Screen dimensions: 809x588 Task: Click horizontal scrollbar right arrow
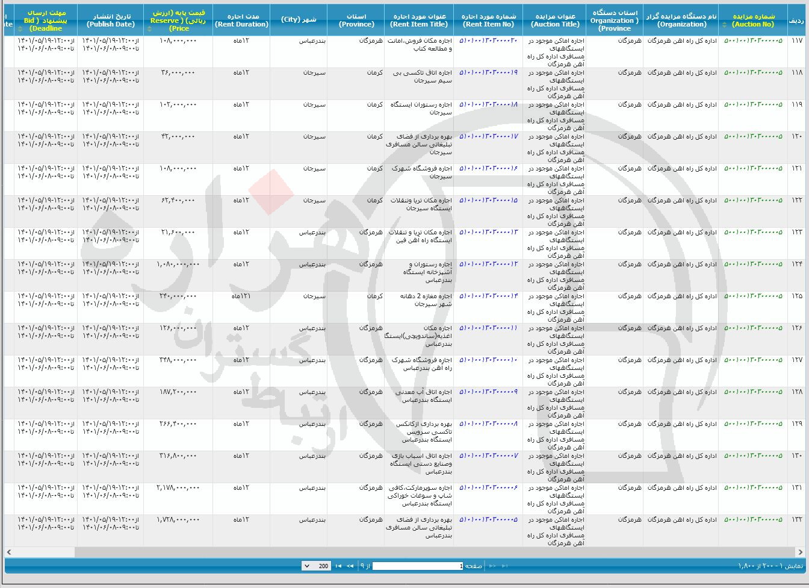[800, 552]
